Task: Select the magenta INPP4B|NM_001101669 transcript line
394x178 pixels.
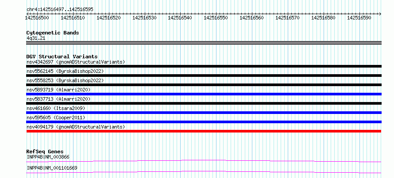Action: tap(204, 172)
